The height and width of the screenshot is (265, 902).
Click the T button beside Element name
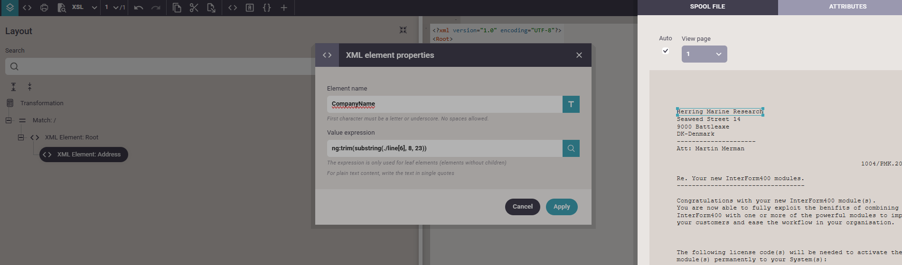point(571,104)
